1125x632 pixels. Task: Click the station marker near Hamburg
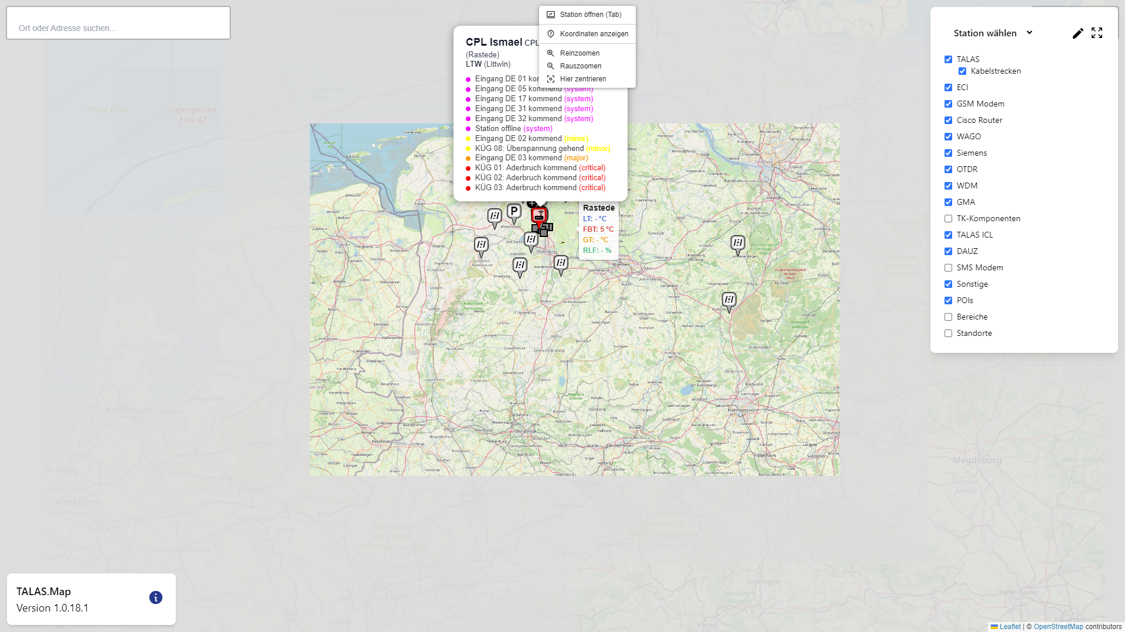tap(738, 243)
